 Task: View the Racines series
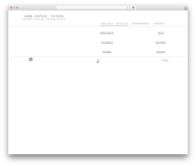[x=161, y=42]
